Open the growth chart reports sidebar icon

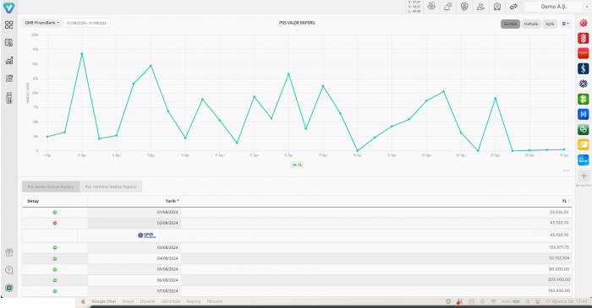[9, 60]
